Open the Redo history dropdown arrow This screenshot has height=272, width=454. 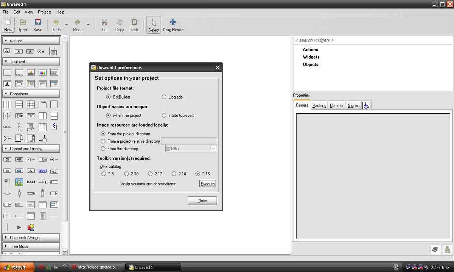coord(88,25)
